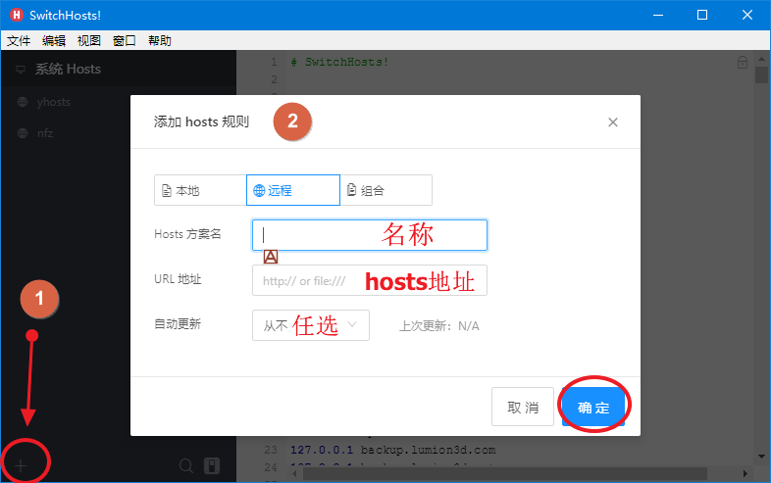Open the 视图 menu
Viewport: 771px width, 483px height.
[x=89, y=41]
